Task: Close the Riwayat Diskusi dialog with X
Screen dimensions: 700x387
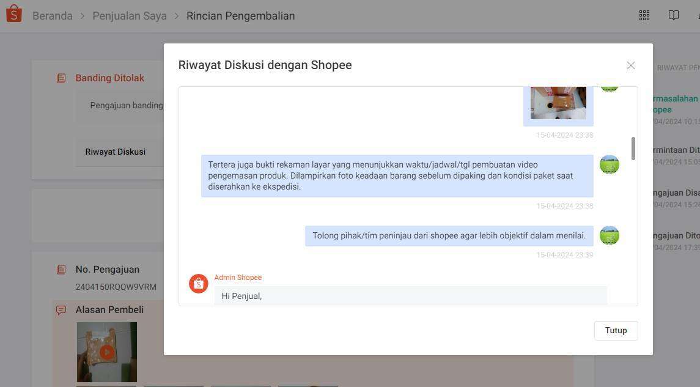Action: point(631,65)
